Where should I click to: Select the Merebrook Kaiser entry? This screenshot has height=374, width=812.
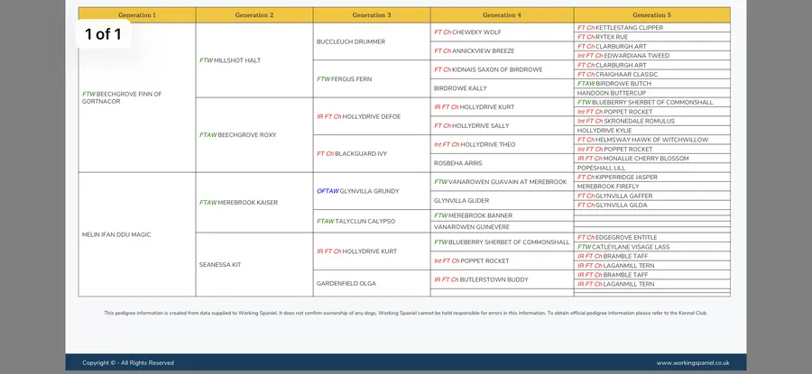pos(240,203)
